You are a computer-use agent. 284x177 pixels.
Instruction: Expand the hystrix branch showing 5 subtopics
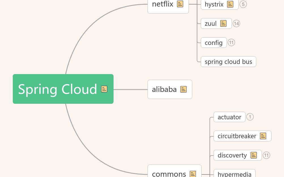pyautogui.click(x=243, y=4)
